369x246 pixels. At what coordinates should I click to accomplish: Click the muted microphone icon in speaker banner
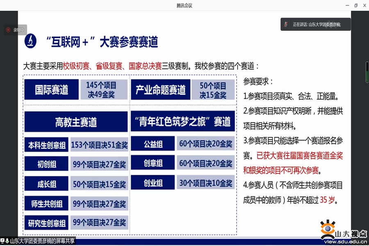286,25
